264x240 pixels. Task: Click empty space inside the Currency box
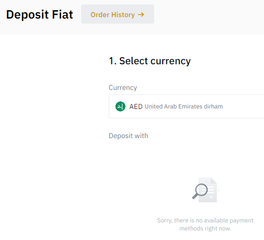[243, 106]
